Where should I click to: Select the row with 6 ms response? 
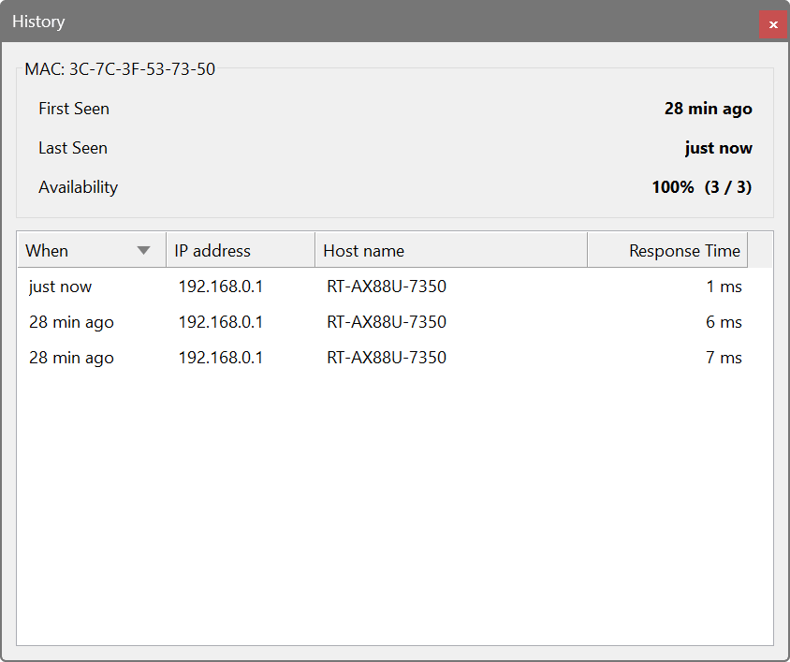tap(395, 322)
